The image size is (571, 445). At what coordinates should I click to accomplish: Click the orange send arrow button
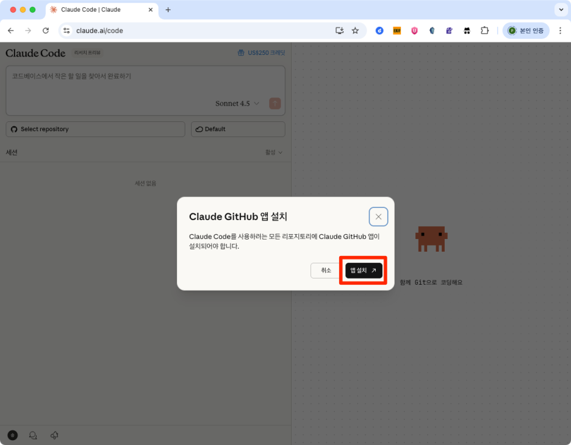click(275, 104)
